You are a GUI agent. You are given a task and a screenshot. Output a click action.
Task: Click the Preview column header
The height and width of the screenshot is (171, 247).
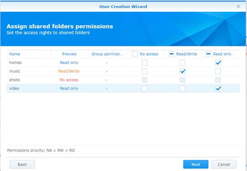(x=69, y=54)
